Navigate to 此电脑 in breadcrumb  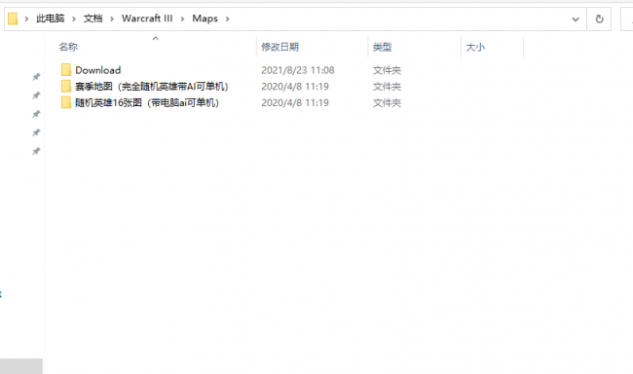point(51,19)
